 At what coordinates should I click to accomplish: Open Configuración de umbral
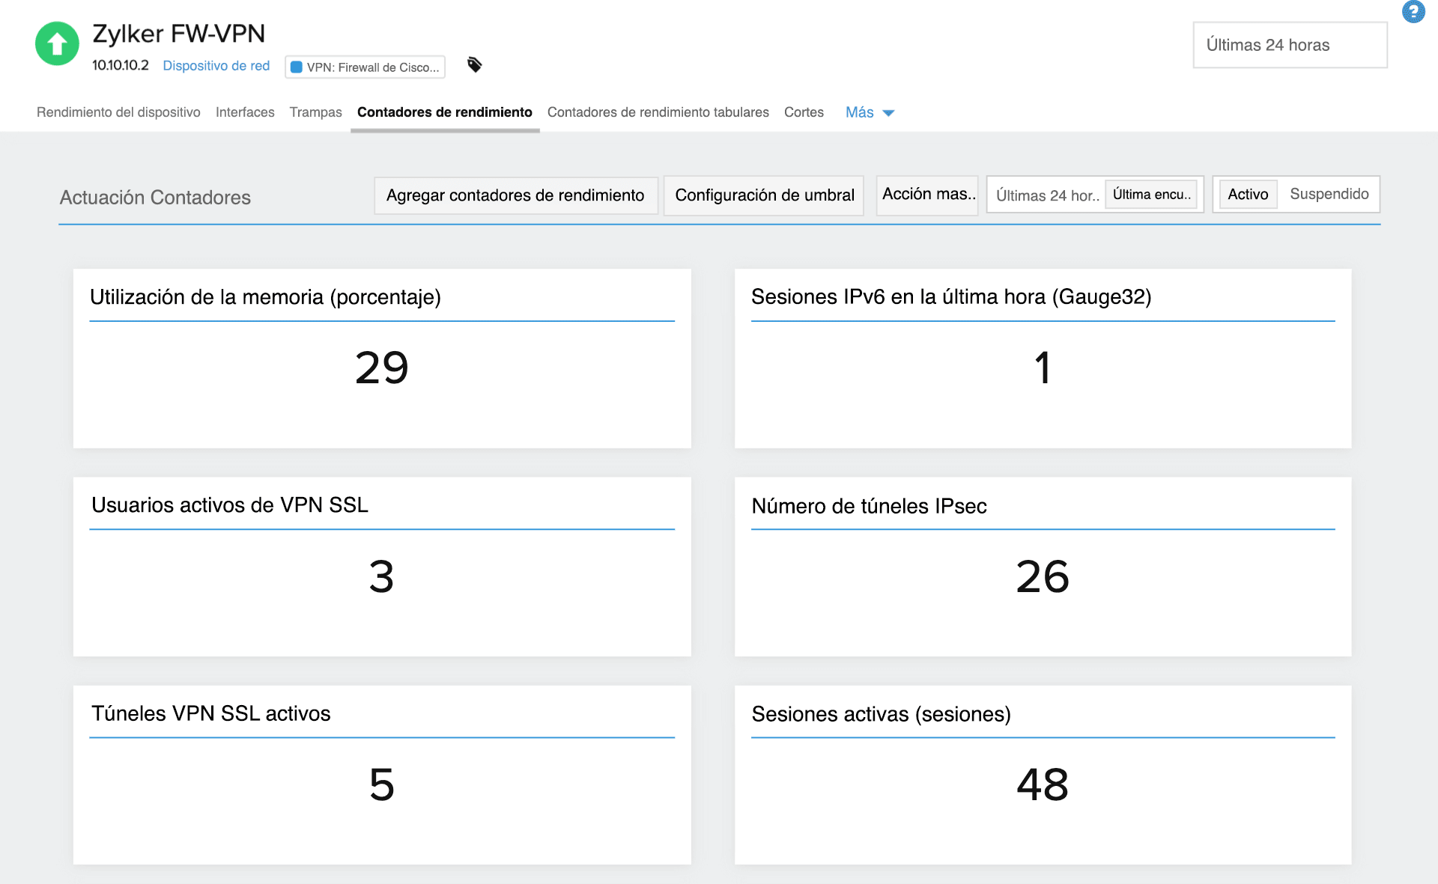click(764, 195)
